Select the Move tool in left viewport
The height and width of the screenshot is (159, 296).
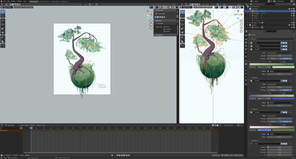pyautogui.click(x=3, y=20)
